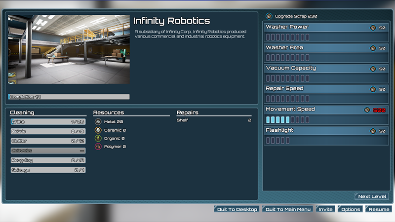
Task: Resume the game
Action: (379, 209)
